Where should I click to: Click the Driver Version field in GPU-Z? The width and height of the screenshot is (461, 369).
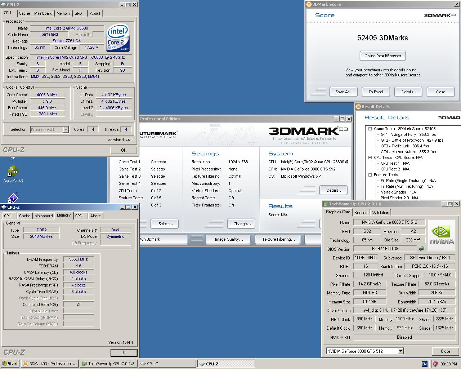pyautogui.click(x=405, y=310)
